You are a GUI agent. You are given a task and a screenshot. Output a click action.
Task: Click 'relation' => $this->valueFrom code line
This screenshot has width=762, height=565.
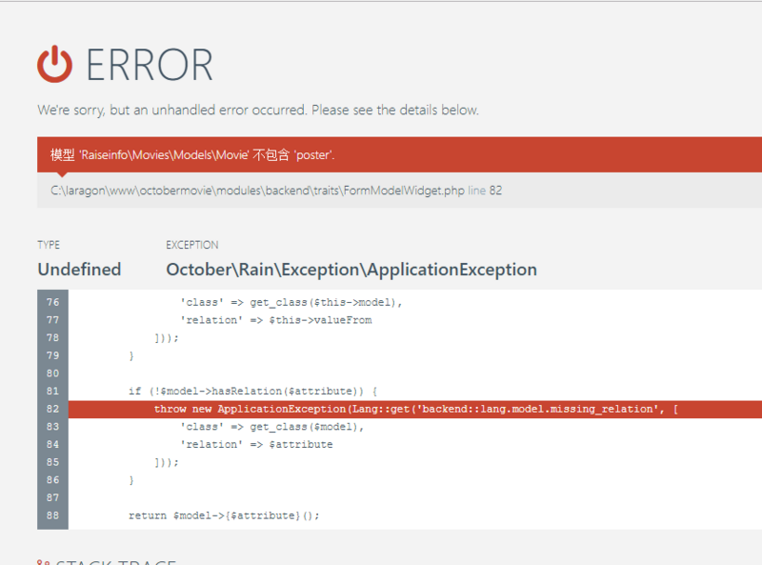275,320
